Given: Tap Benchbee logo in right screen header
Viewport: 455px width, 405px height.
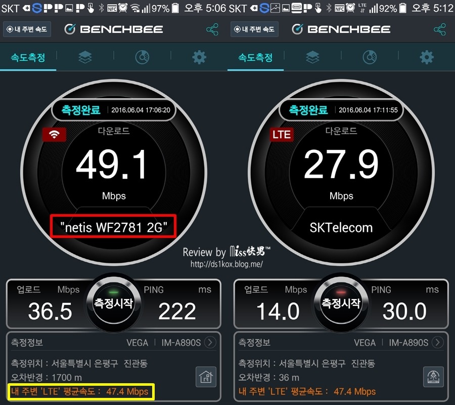Looking at the screenshot, I should (341, 29).
